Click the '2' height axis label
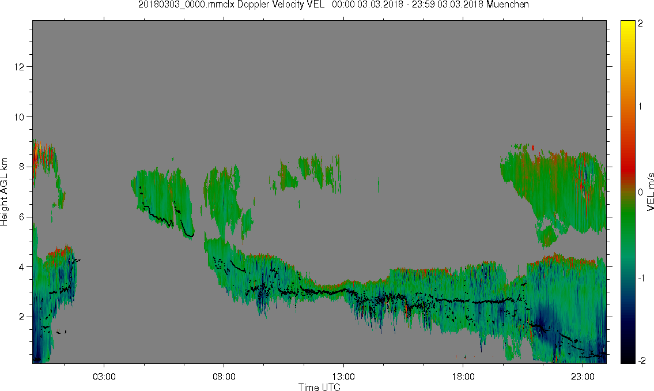This screenshot has height=391, width=654. coord(22,317)
